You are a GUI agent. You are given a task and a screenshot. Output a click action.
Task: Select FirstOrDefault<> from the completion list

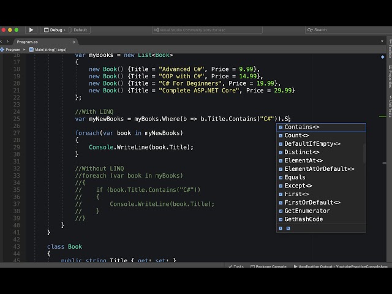tap(321, 203)
